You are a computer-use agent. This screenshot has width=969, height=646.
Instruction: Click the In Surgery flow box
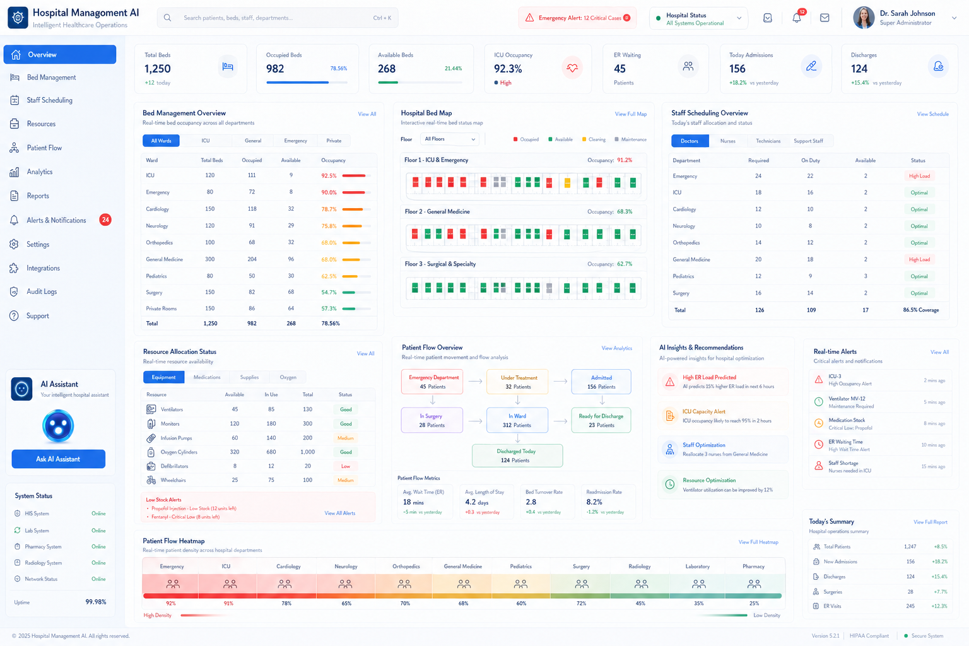432,420
